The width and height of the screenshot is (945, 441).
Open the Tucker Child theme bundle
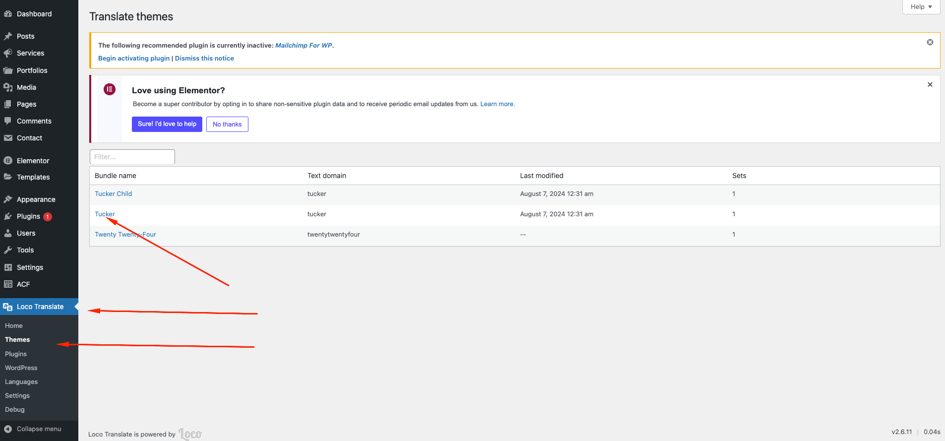[113, 194]
